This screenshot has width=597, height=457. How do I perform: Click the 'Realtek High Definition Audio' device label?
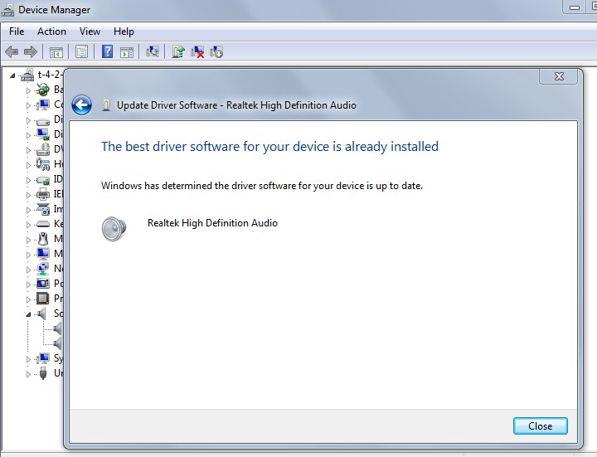[212, 223]
